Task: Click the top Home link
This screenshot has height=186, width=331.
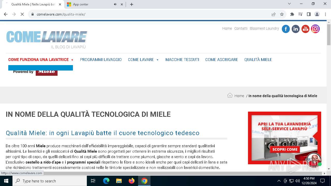Action: click(227, 28)
